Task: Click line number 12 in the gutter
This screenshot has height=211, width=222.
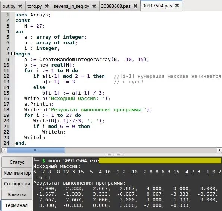Action: [x=6, y=76]
